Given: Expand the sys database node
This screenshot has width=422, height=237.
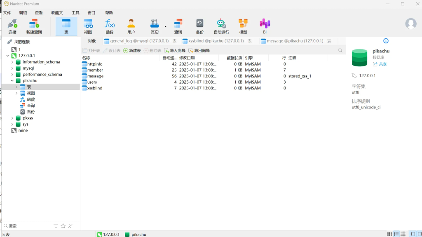Looking at the screenshot, I should point(12,124).
